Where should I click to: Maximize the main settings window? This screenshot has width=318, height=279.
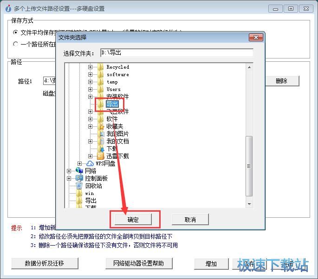(291, 9)
